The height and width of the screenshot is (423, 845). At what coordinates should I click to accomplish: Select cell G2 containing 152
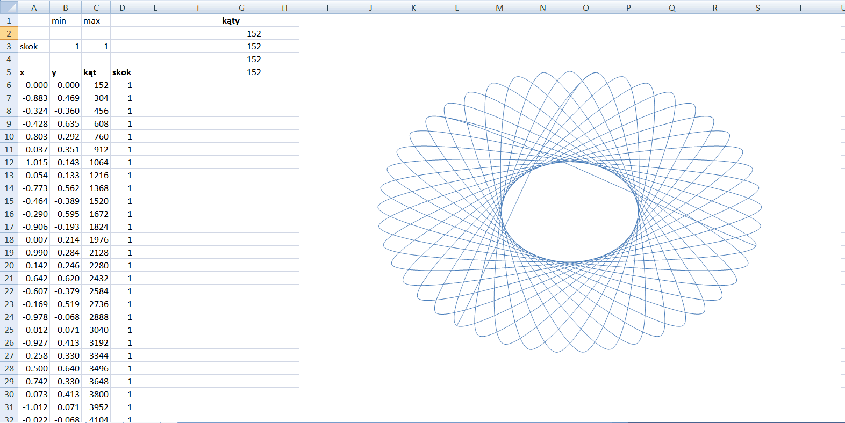[241, 33]
